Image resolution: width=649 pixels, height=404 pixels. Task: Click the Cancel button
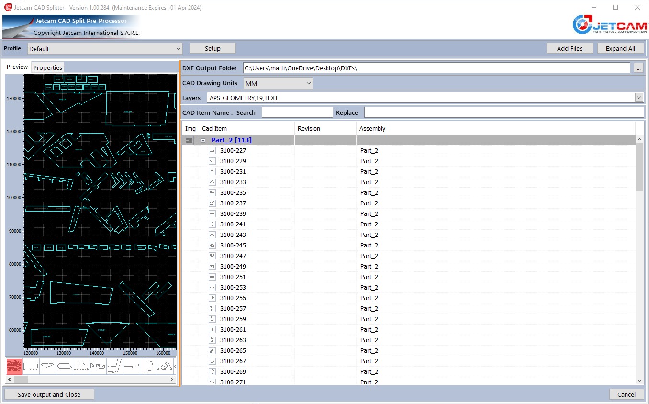(627, 394)
